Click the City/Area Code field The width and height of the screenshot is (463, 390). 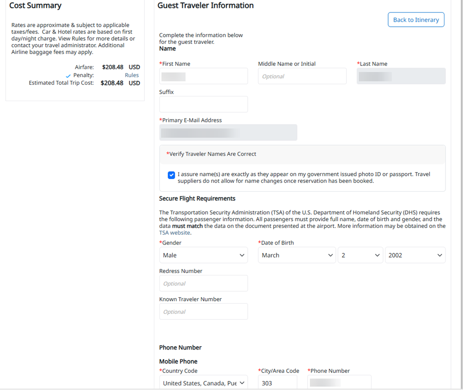(277, 383)
